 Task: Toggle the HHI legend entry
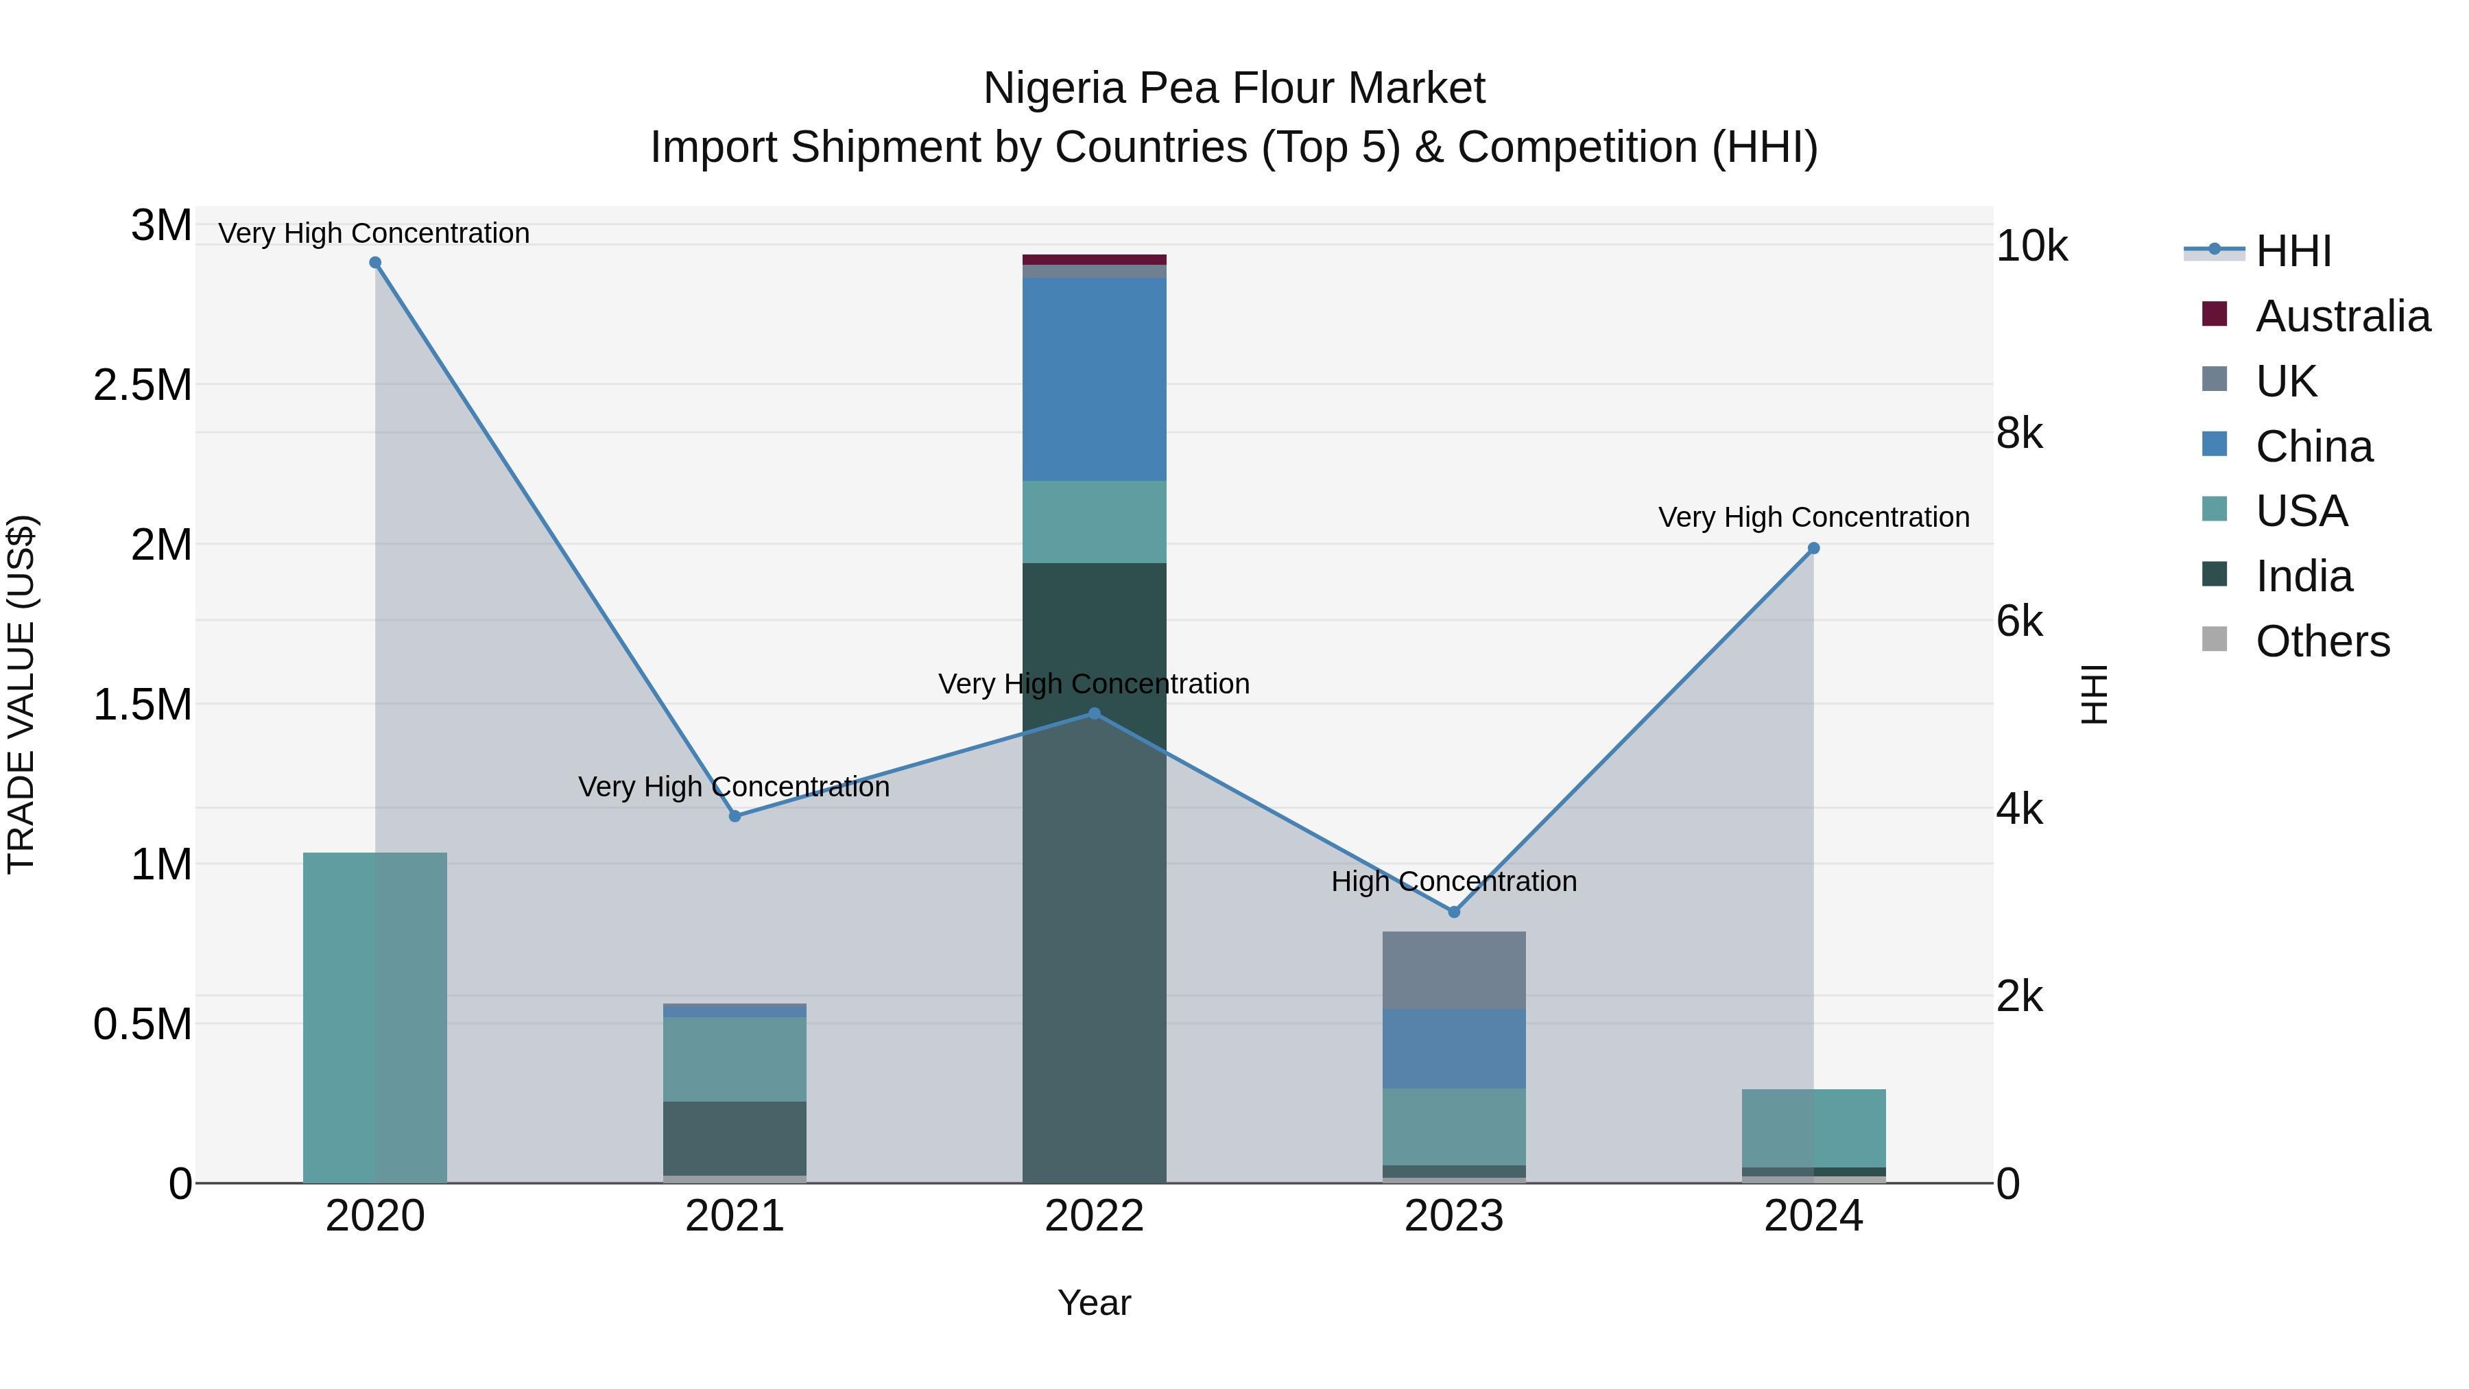click(2258, 251)
